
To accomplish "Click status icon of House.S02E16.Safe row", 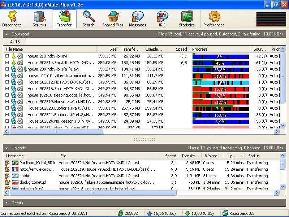I will (x=14, y=89).
